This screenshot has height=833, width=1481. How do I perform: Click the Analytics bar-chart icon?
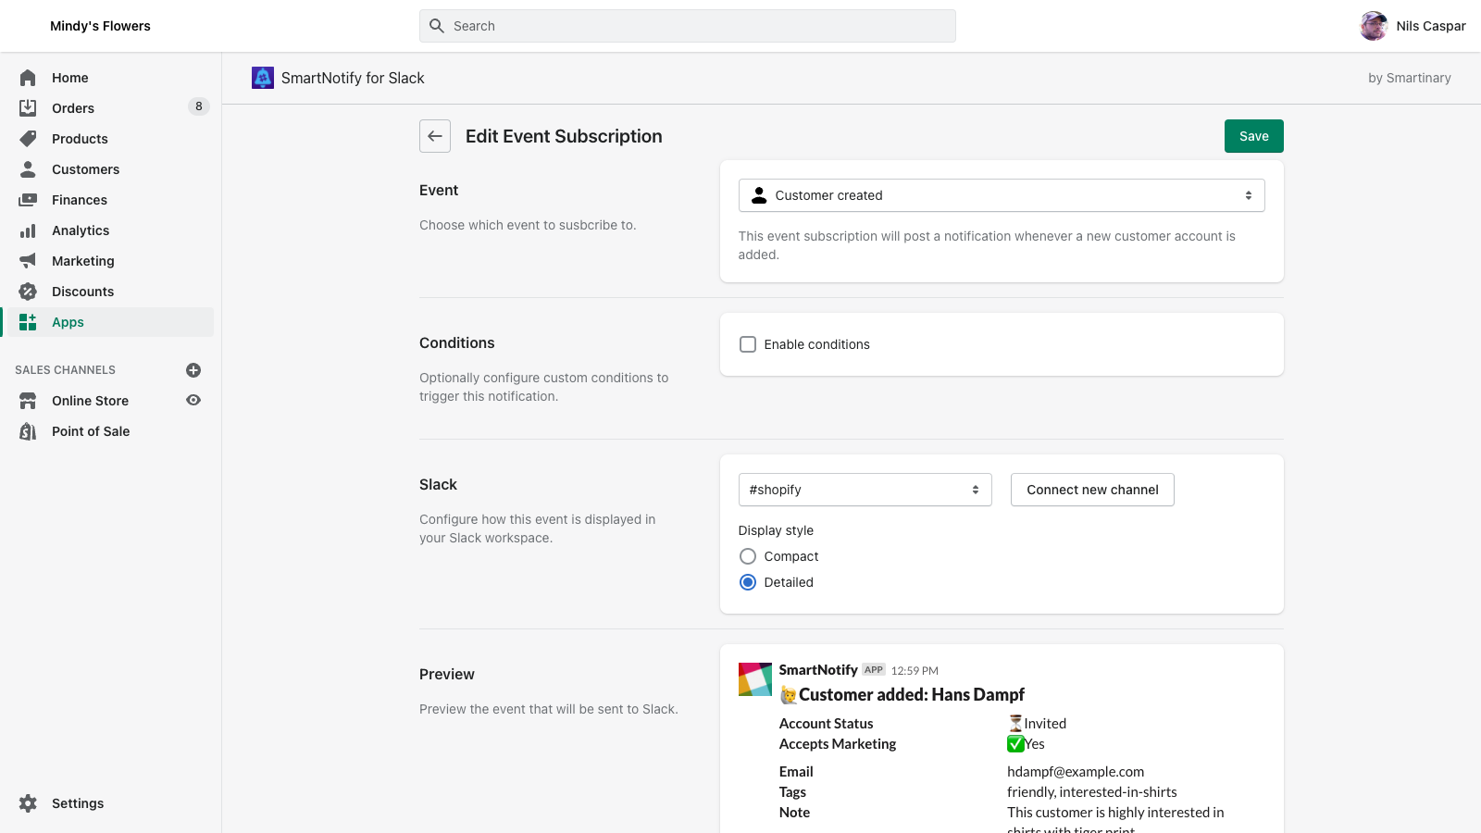tap(28, 230)
